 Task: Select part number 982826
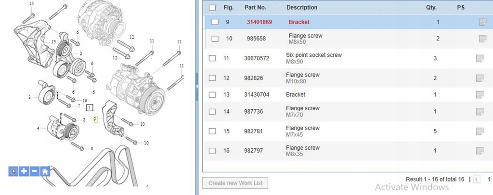point(254,78)
